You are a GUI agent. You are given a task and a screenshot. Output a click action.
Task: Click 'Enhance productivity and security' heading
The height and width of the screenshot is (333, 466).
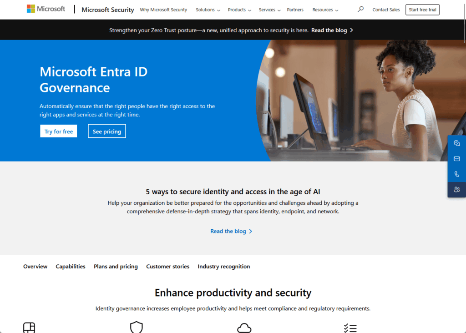pos(233,293)
